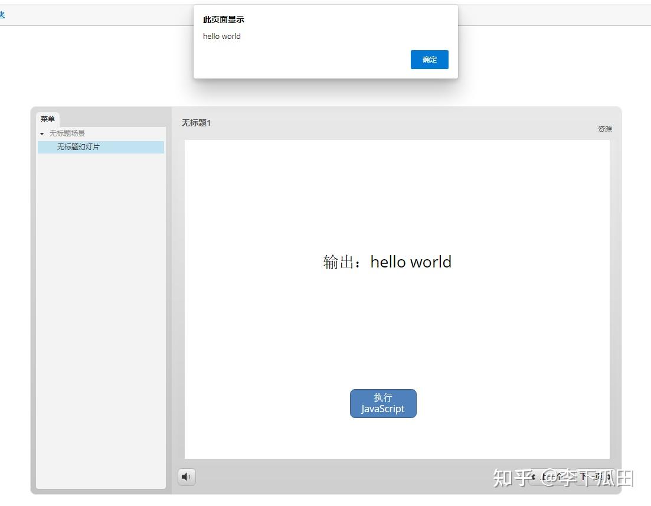Click the hello world alert message
The image size is (651, 506).
[222, 36]
